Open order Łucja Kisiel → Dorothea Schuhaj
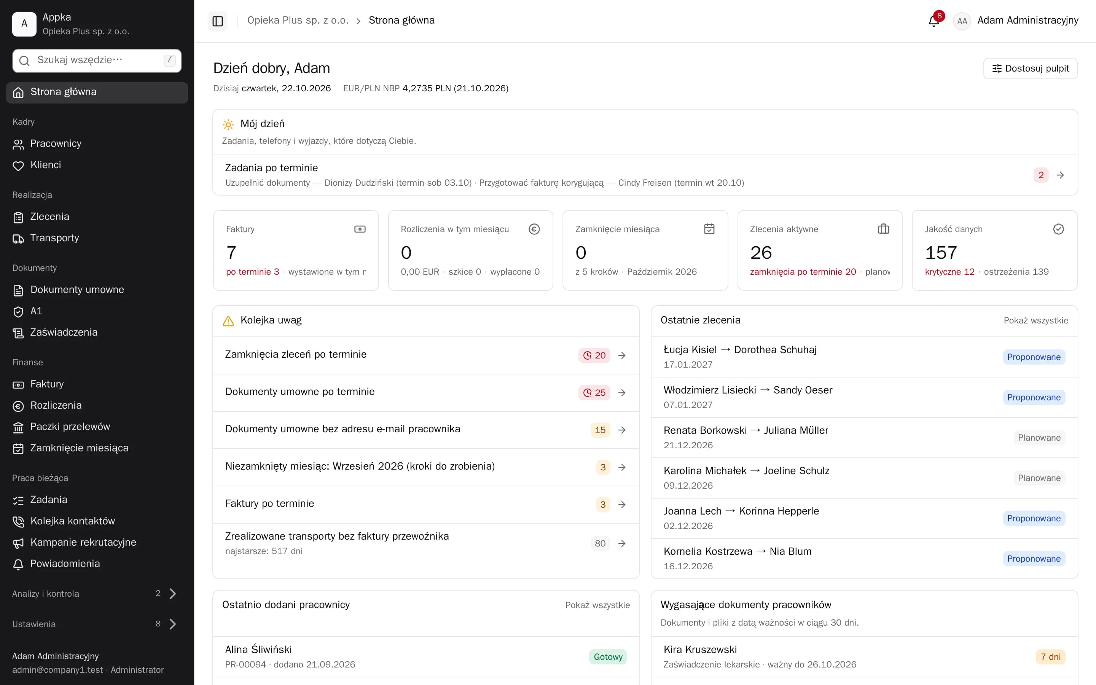1096x685 pixels. 864,357
